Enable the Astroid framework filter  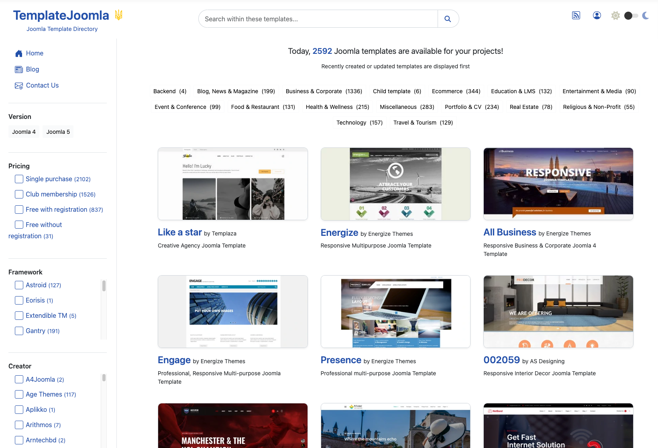pos(19,285)
